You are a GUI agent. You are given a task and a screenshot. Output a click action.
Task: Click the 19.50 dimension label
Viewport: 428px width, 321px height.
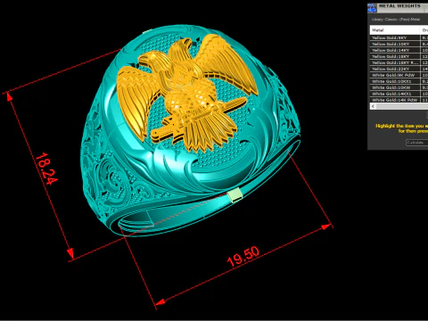pyautogui.click(x=243, y=257)
